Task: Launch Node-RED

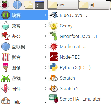Action: [79, 57]
